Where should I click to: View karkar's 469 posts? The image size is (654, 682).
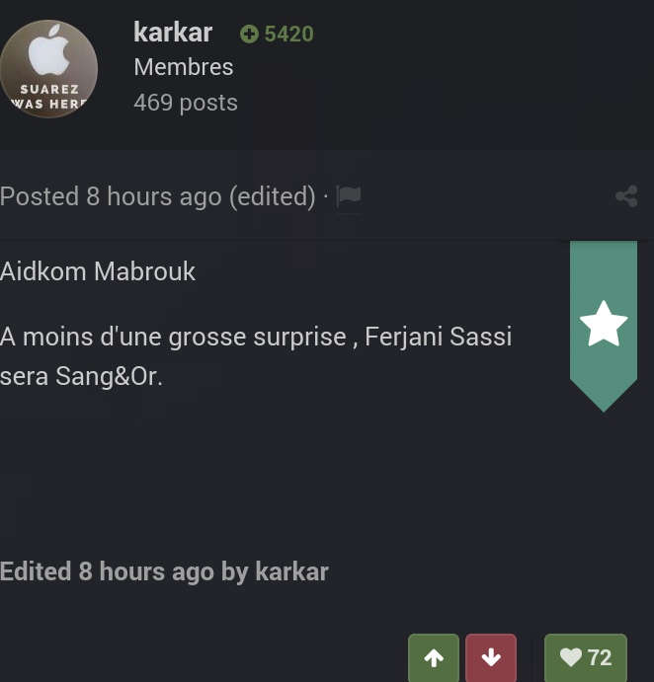click(x=186, y=102)
